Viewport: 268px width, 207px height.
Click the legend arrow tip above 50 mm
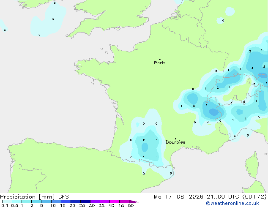click(x=134, y=202)
